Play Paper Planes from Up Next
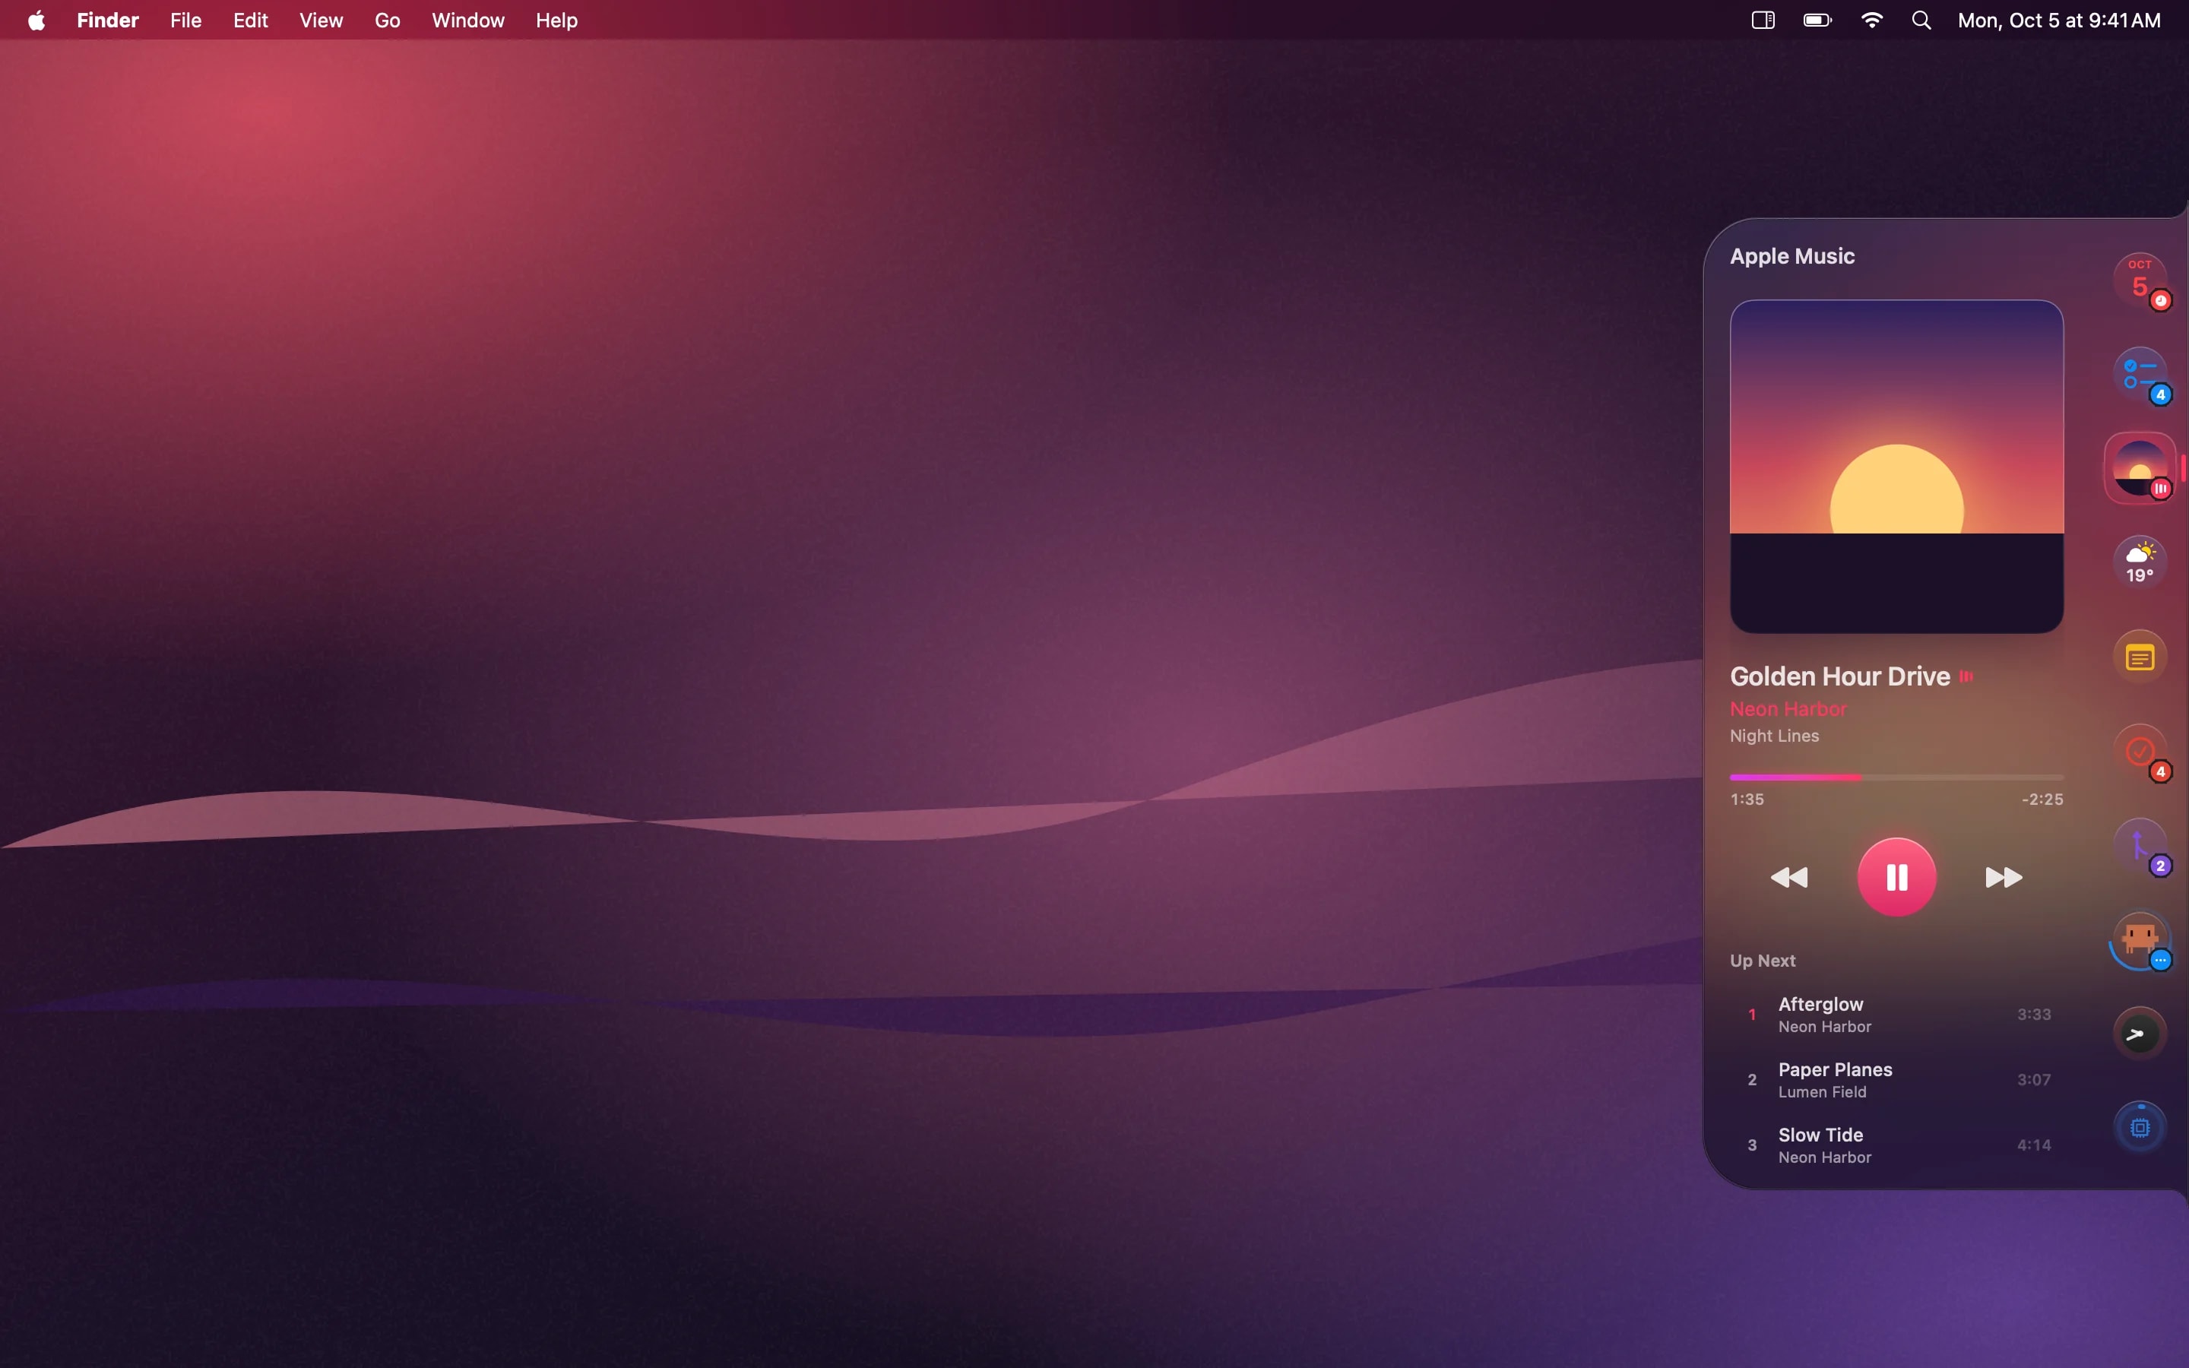2189x1368 pixels. pyautogui.click(x=1897, y=1079)
